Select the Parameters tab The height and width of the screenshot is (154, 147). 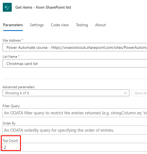coord(13,25)
